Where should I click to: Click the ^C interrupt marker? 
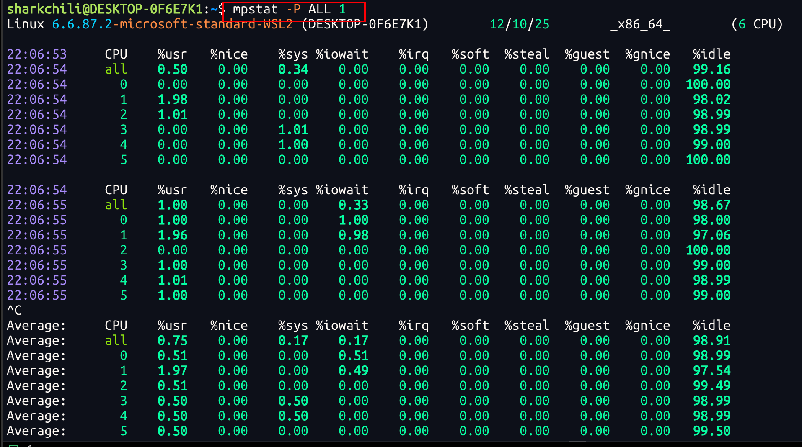click(14, 311)
